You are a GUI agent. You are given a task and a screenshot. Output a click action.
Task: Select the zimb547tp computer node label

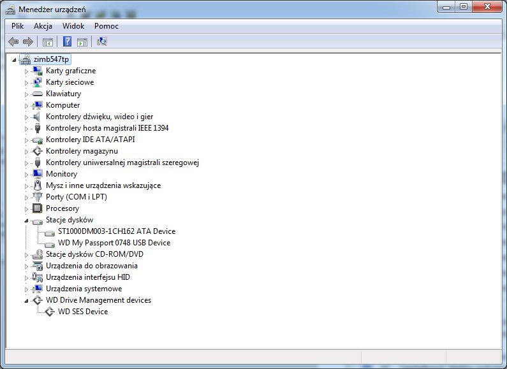51,59
